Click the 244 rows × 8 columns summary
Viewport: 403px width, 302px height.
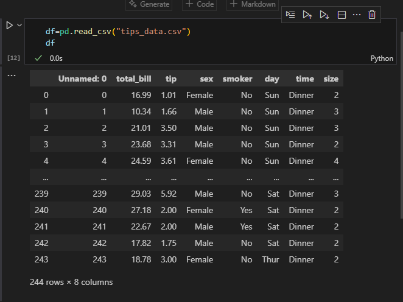tap(71, 283)
